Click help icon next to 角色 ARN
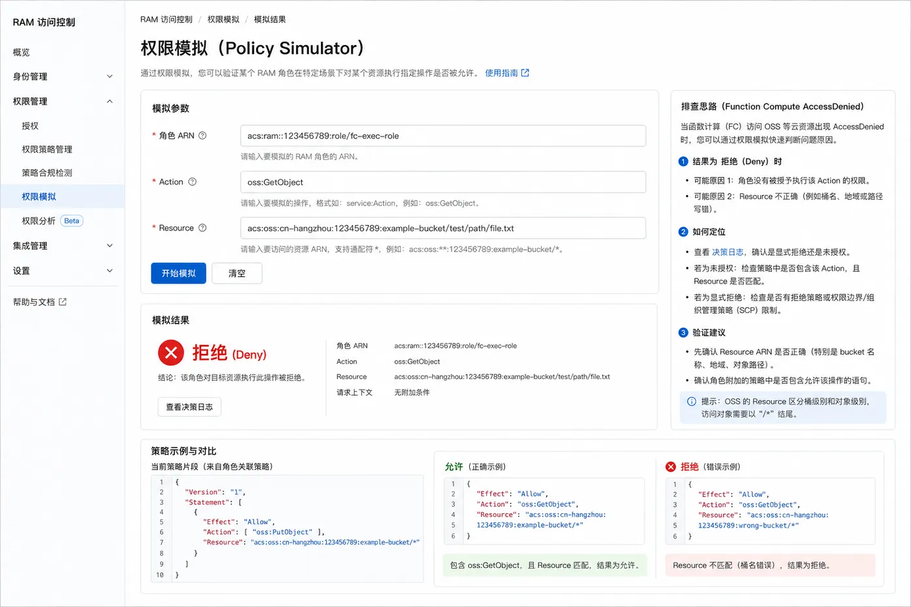The image size is (911, 607). (x=202, y=135)
